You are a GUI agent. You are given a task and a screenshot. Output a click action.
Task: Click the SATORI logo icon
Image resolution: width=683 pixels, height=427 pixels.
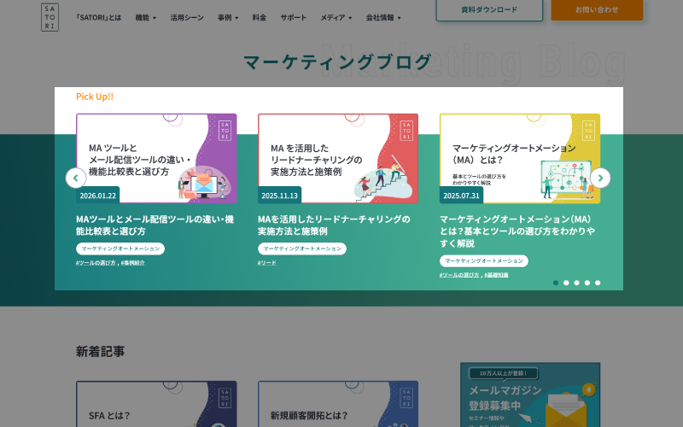(50, 17)
